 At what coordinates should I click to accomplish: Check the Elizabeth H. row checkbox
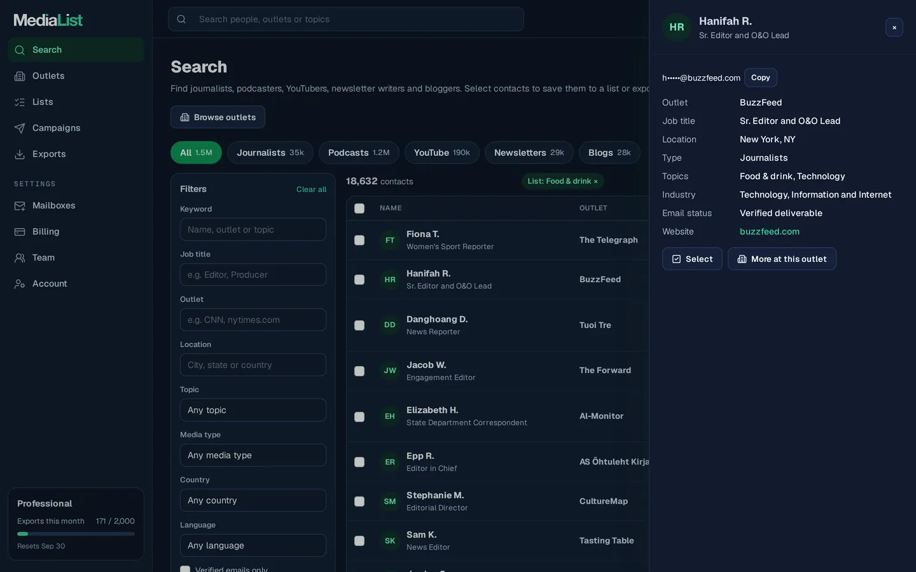pyautogui.click(x=359, y=417)
